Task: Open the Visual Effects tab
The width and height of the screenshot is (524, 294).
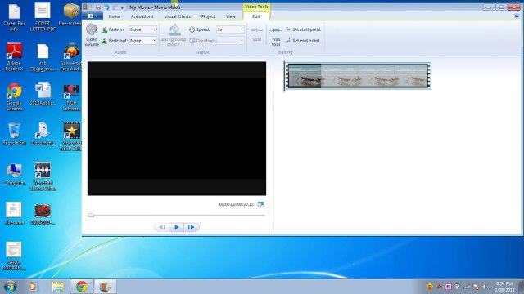Action: tap(178, 16)
